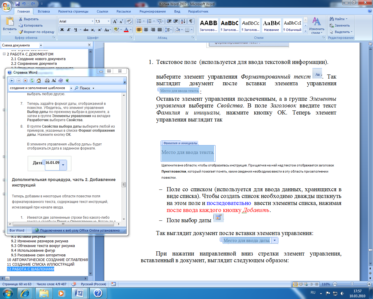Decrease the paragraph indent
The height and width of the screenshot is (299, 373).
click(169, 21)
